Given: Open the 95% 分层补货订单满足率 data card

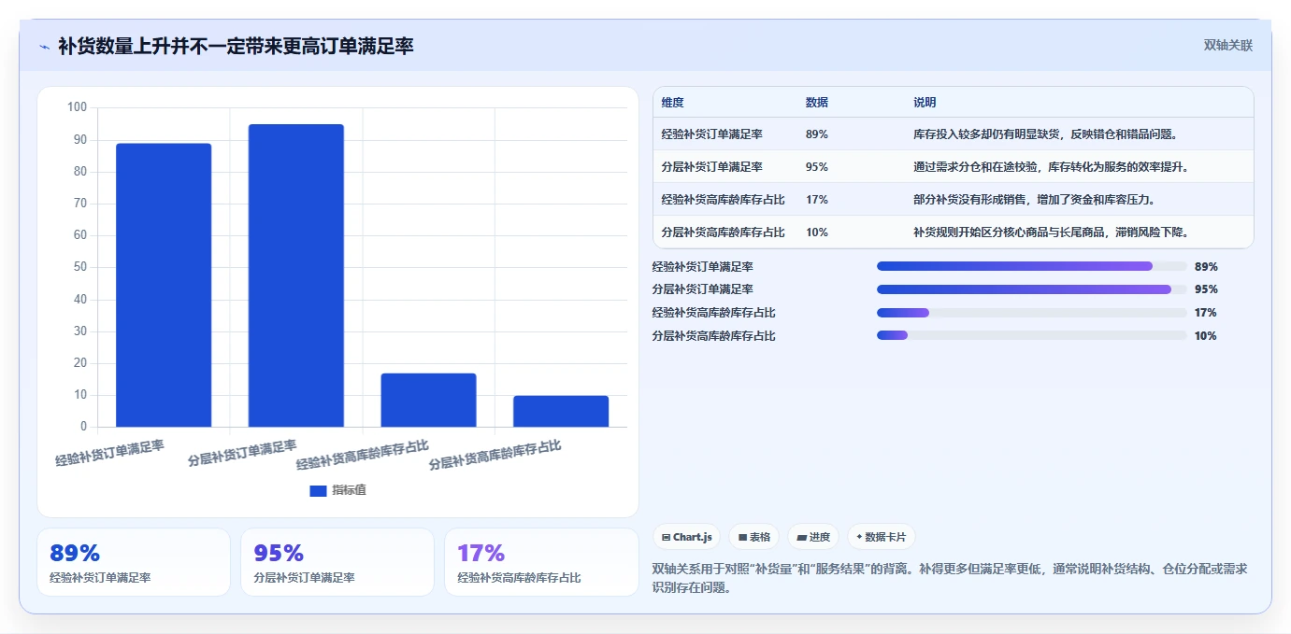Looking at the screenshot, I should point(337,562).
